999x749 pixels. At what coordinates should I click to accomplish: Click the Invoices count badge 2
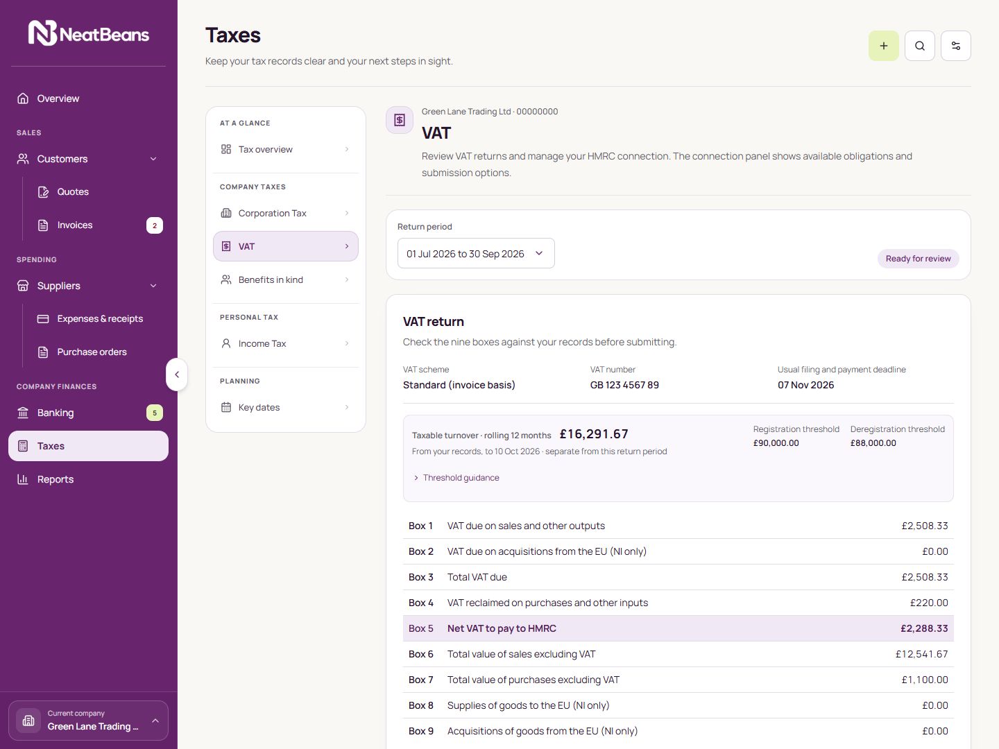pyautogui.click(x=155, y=225)
